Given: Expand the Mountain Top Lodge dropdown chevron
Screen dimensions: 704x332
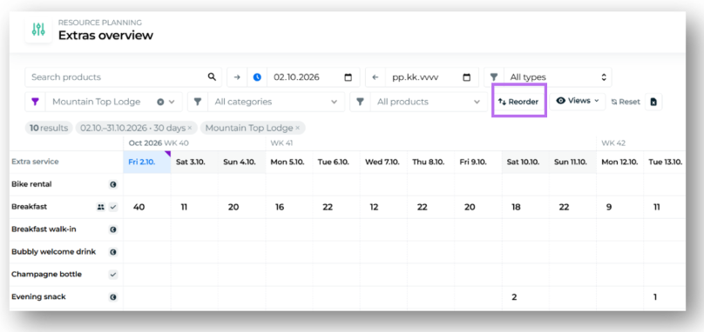Looking at the screenshot, I should coord(172,102).
